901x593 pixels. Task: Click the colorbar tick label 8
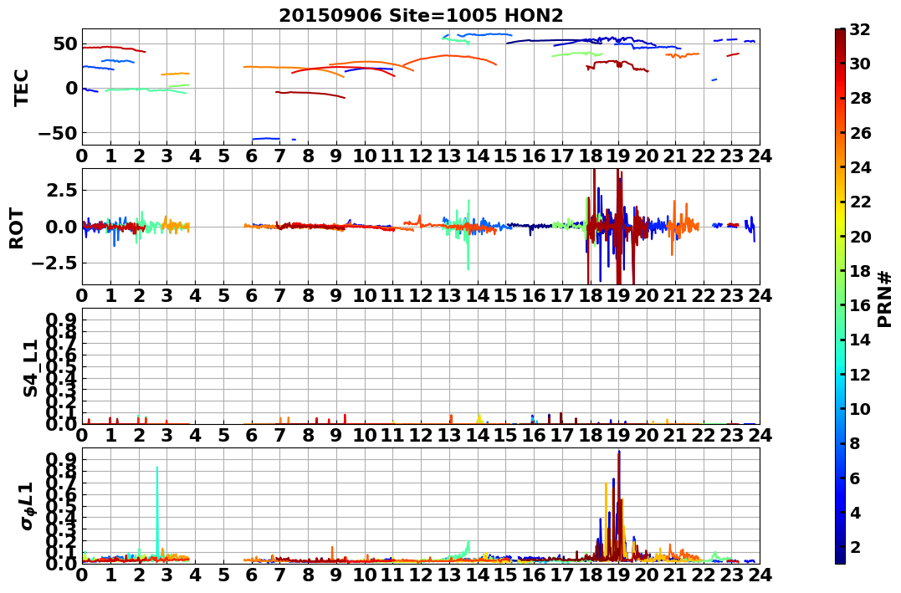[855, 443]
